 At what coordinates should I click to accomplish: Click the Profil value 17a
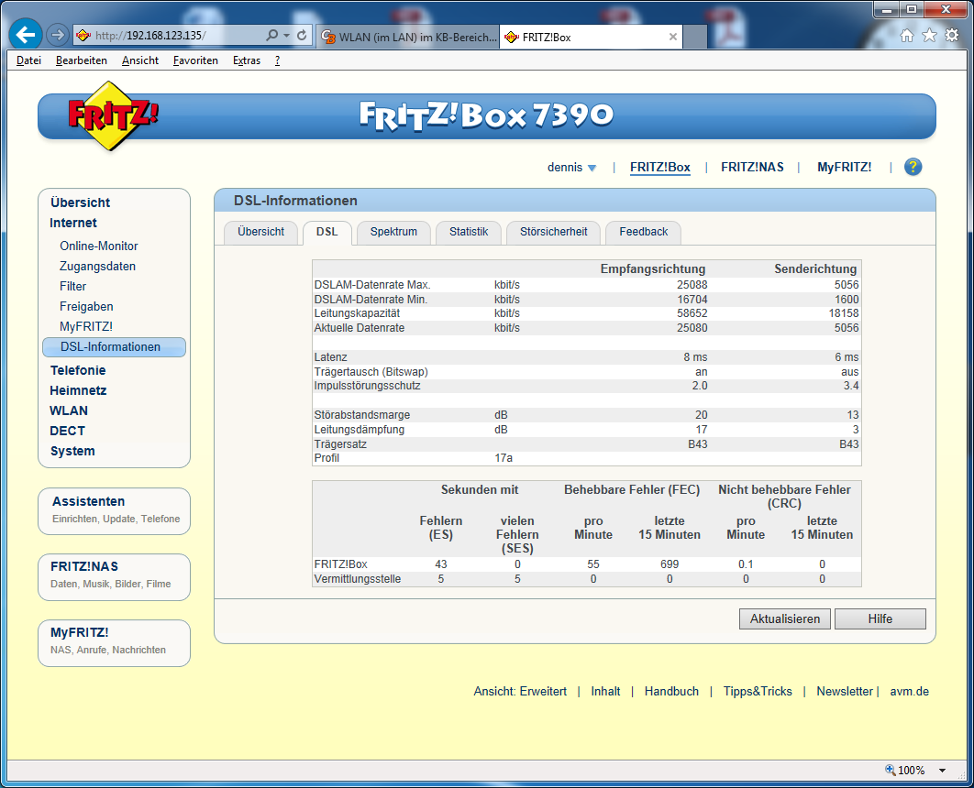click(x=504, y=458)
